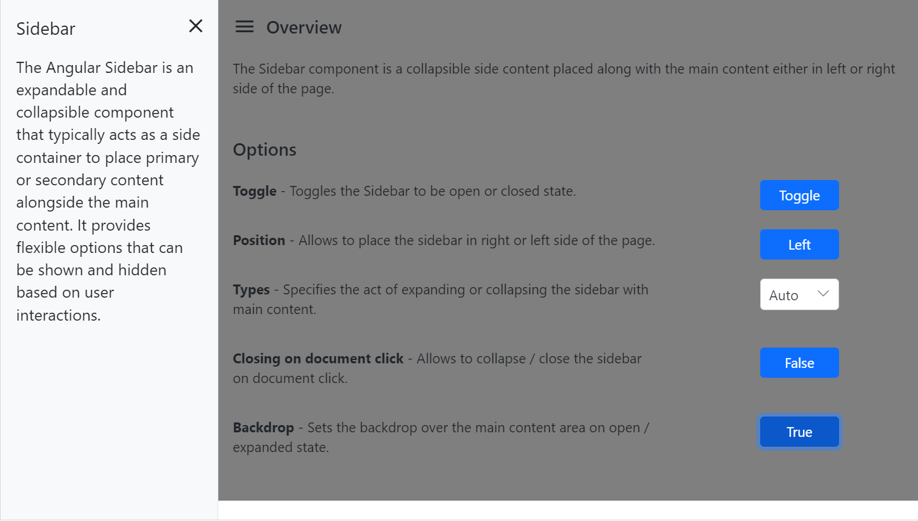The width and height of the screenshot is (918, 521).
Task: Toggle the Backdrop True button
Action: [799, 432]
